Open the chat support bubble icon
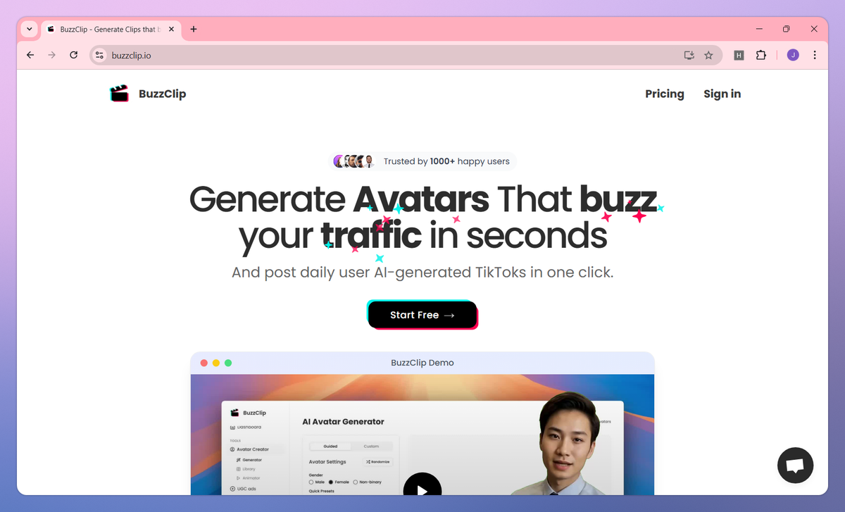Image resolution: width=845 pixels, height=512 pixels. (x=795, y=465)
